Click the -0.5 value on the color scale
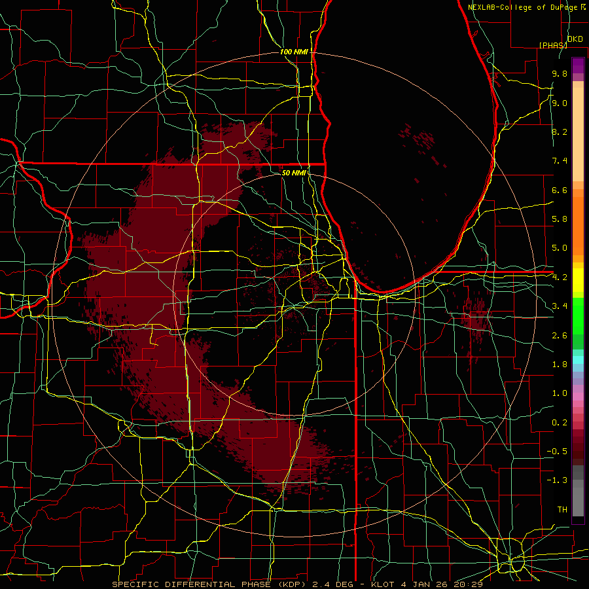The height and width of the screenshot is (589, 589). tap(557, 452)
